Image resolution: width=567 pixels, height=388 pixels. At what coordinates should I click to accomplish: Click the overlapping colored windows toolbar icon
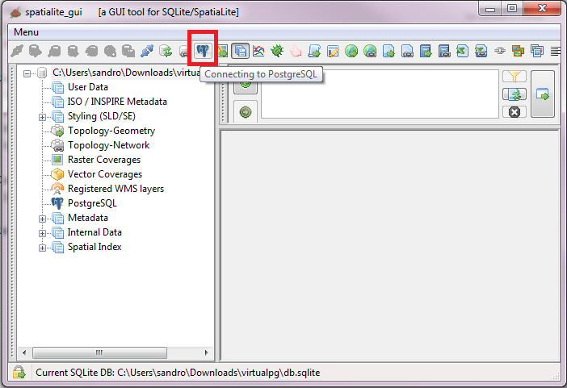coord(537,51)
